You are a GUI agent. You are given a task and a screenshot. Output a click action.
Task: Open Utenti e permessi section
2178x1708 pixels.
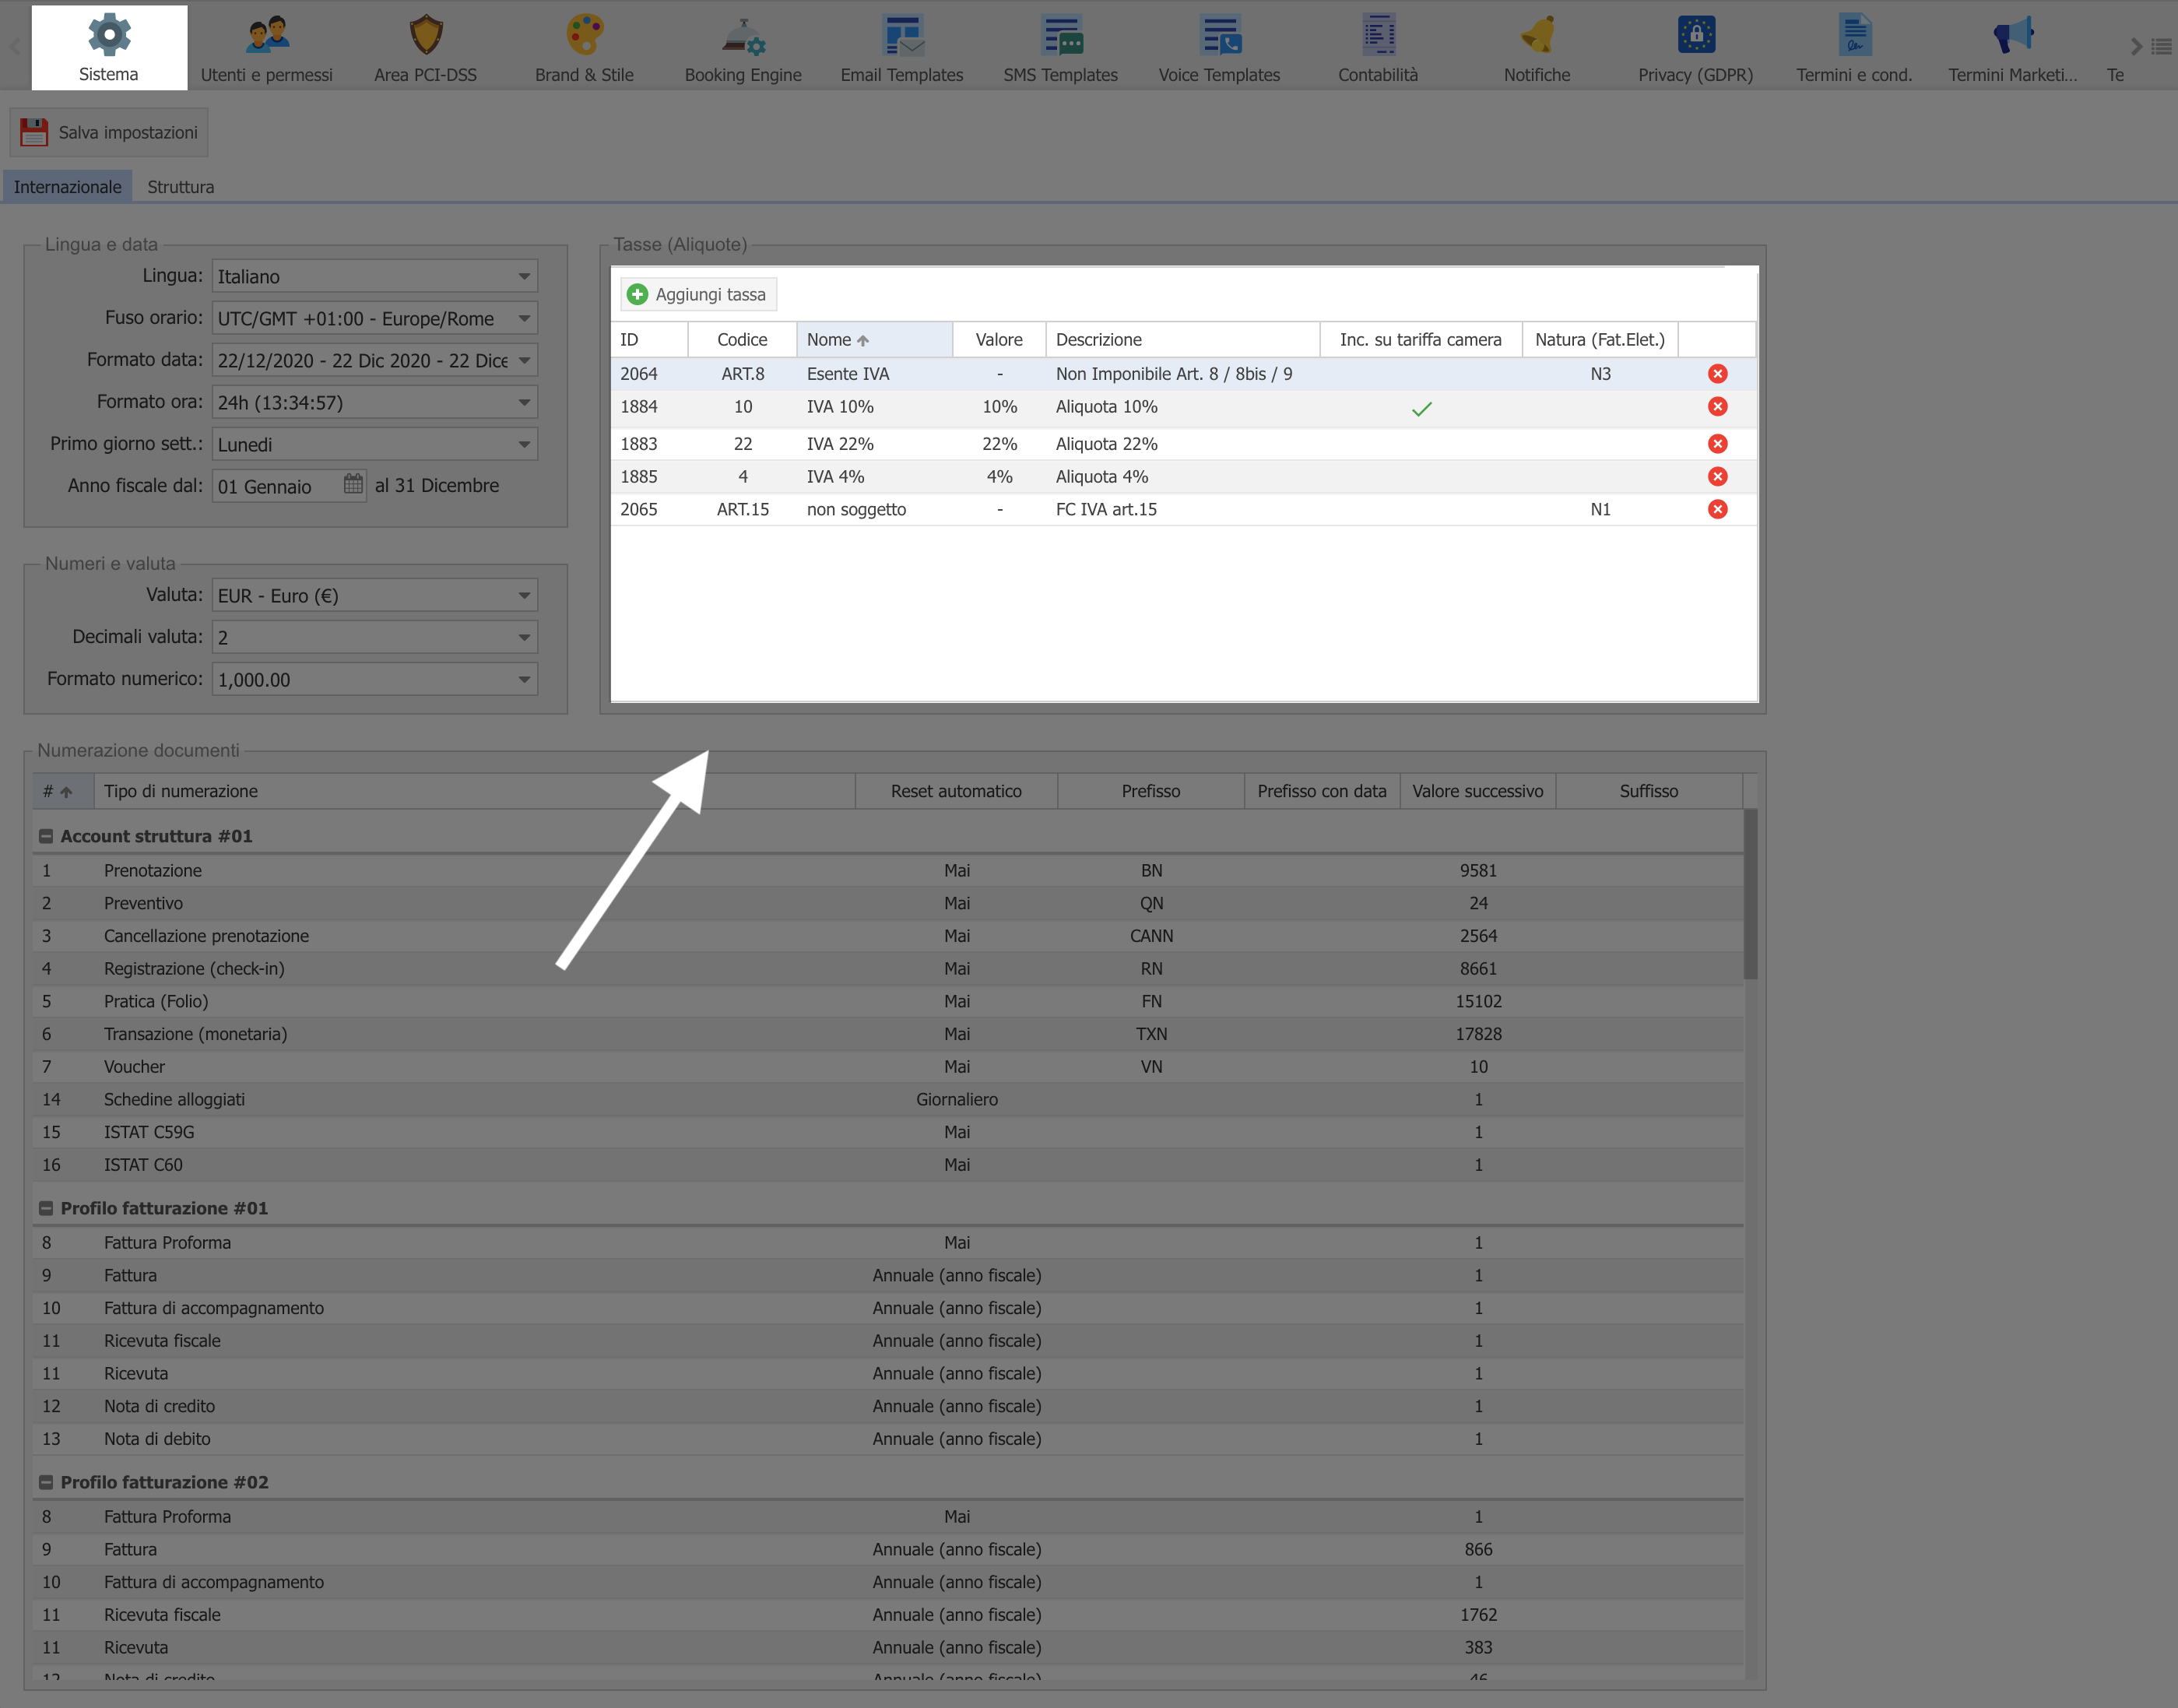267,48
